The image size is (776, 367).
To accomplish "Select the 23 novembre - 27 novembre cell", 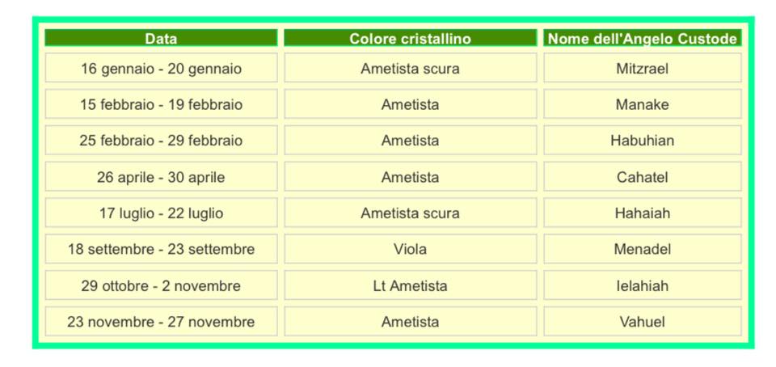I will (161, 322).
